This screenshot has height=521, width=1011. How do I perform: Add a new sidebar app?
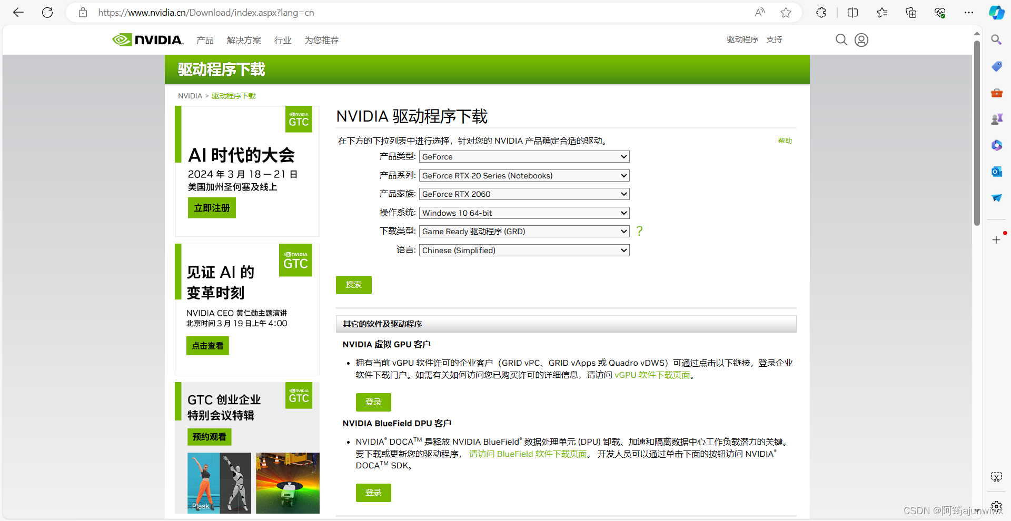[996, 240]
